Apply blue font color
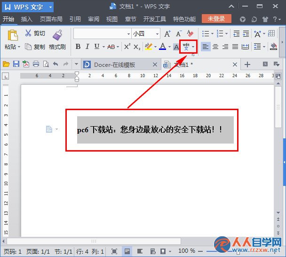This screenshot has height=257, width=286. (x=162, y=47)
